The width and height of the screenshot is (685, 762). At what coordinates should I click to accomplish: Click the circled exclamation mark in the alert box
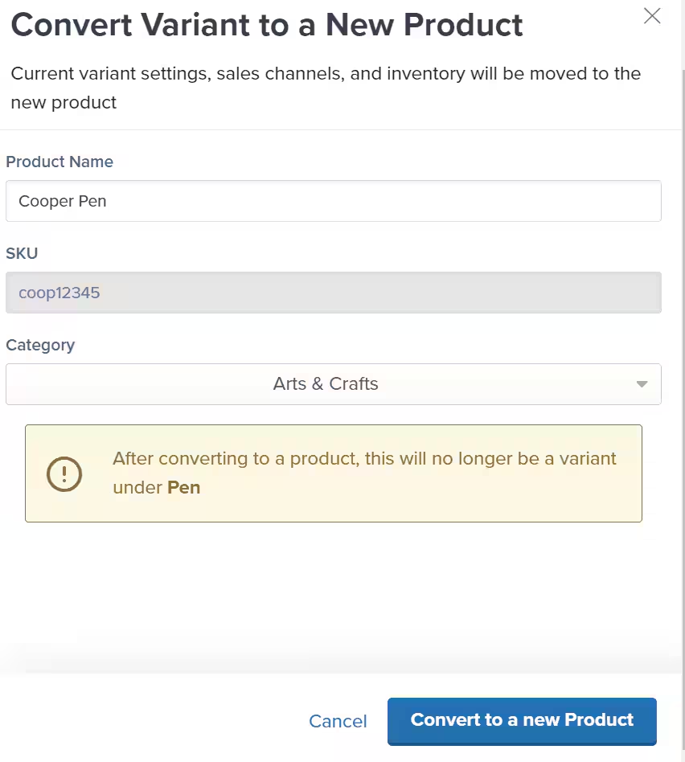tap(63, 473)
